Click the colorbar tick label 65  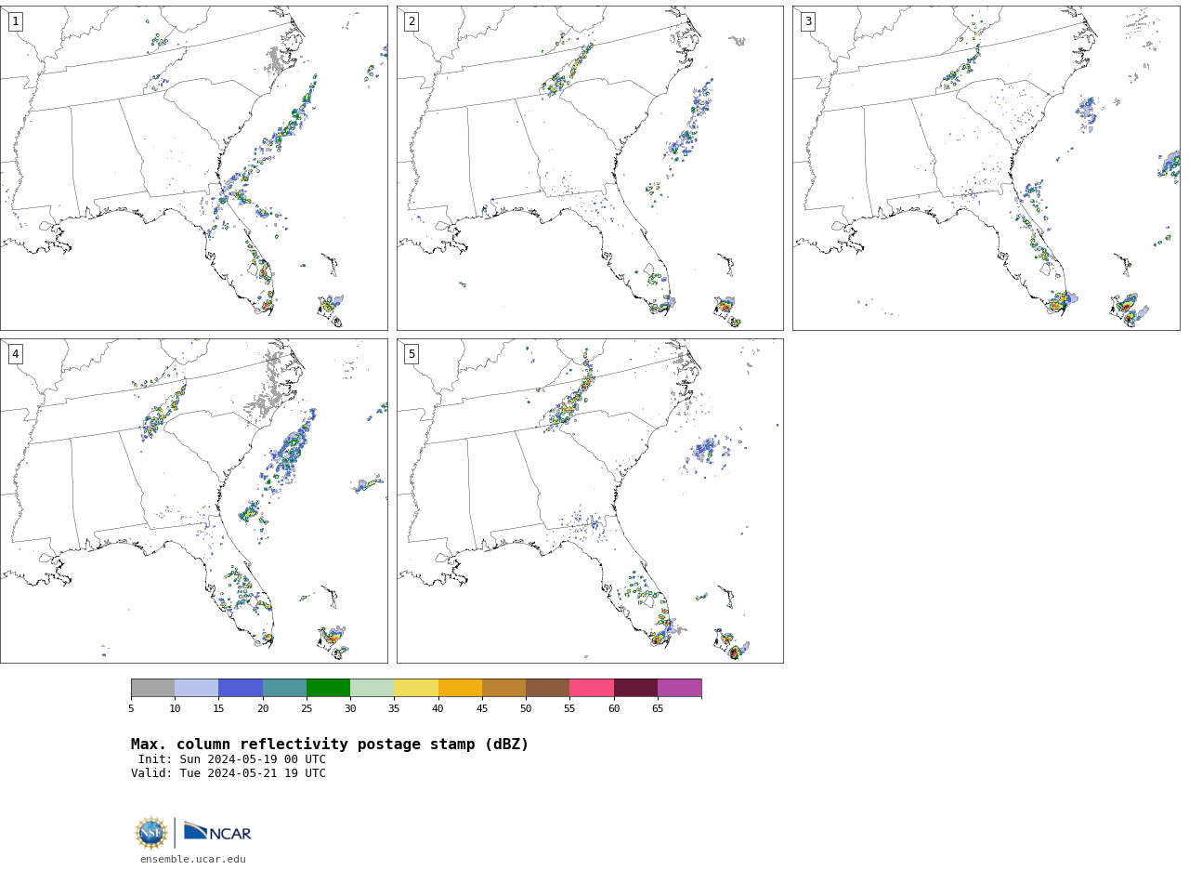tap(658, 709)
